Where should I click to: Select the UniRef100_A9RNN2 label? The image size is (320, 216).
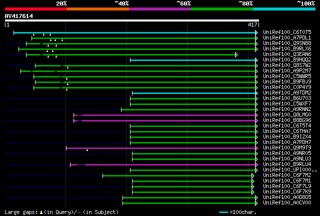[x=287, y=109]
